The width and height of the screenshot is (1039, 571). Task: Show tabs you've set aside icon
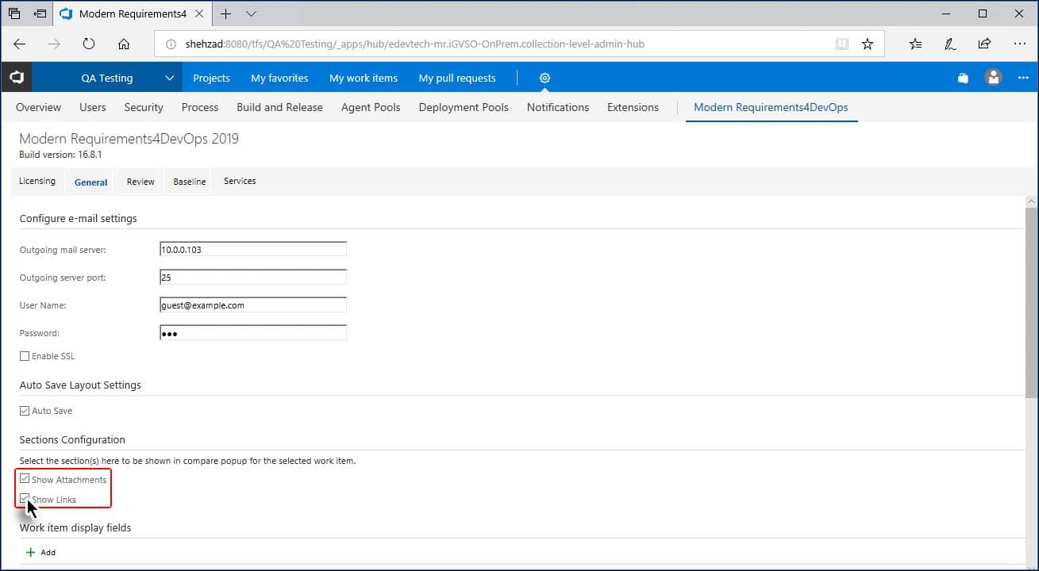click(x=14, y=13)
